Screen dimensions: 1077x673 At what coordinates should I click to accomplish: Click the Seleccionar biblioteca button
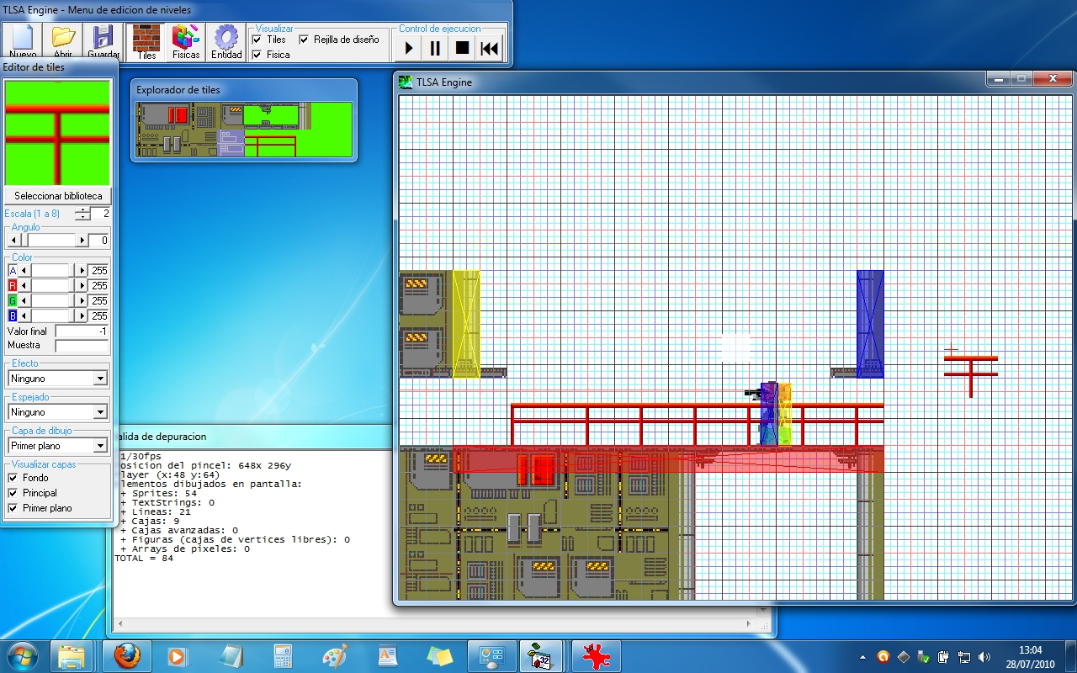click(x=58, y=196)
